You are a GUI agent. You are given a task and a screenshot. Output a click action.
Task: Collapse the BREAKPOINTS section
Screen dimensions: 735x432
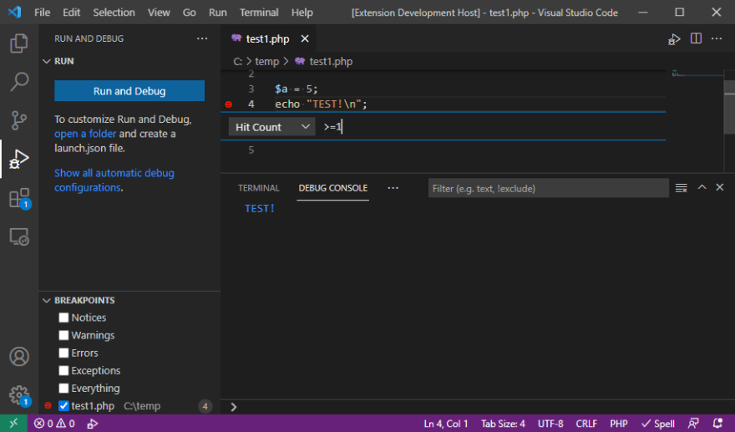pyautogui.click(x=47, y=300)
